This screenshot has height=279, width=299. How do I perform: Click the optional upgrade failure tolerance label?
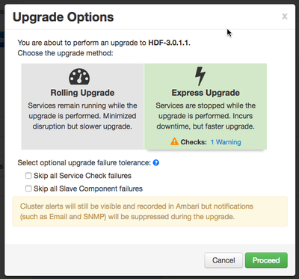[x=84, y=163]
